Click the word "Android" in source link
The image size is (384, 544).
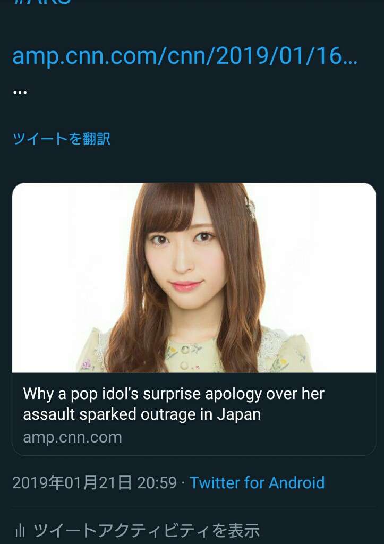tap(296, 482)
